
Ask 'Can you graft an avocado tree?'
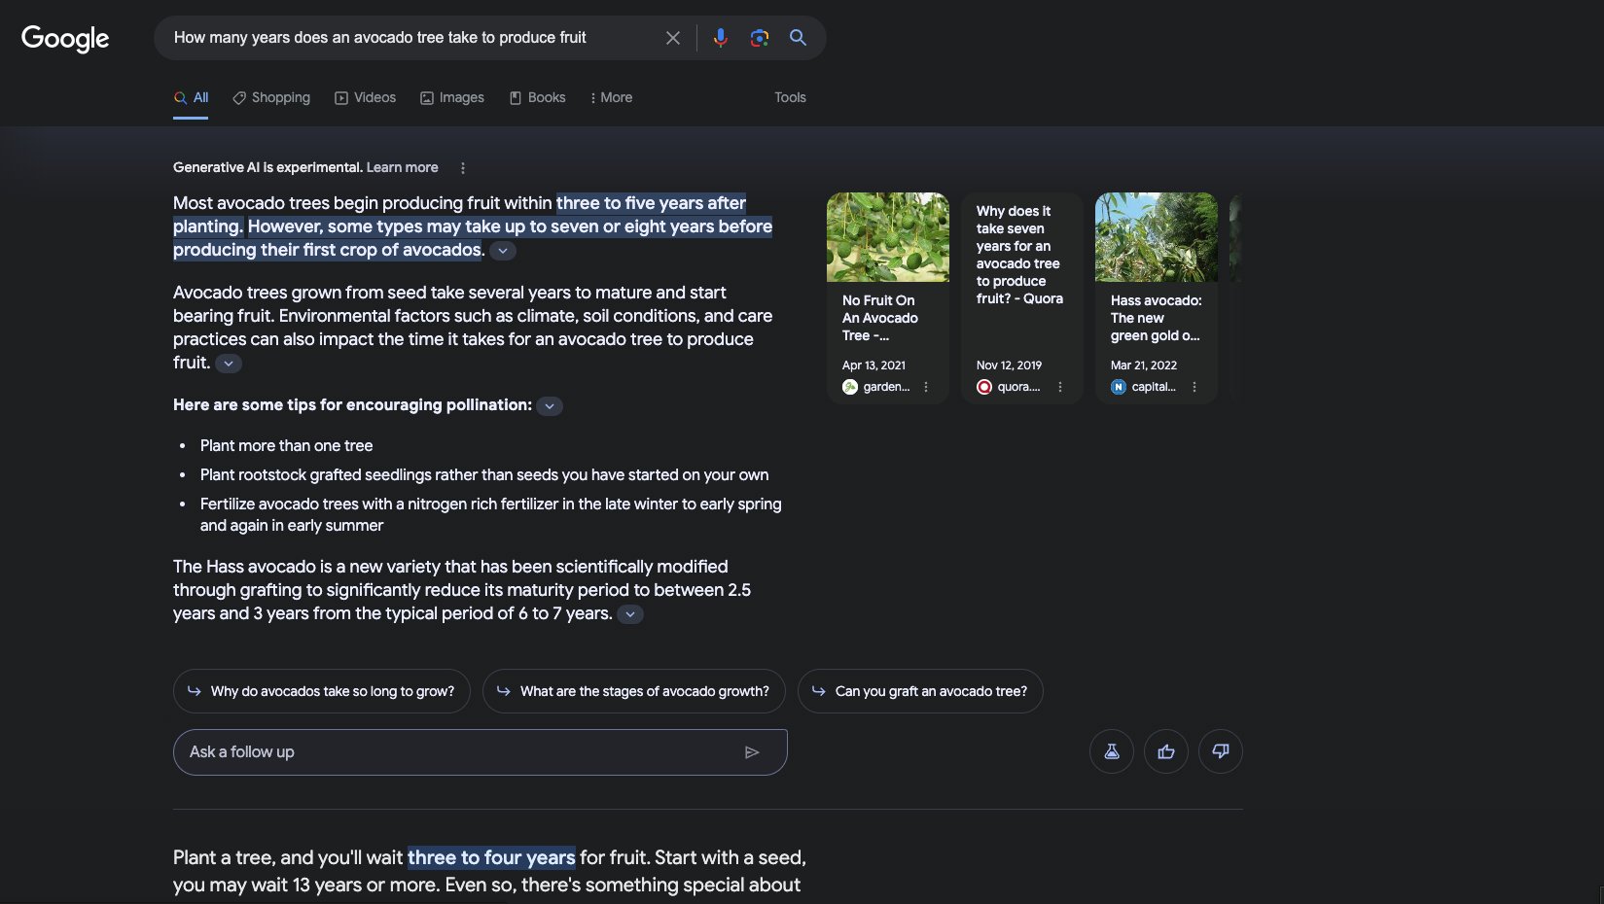[920, 691]
